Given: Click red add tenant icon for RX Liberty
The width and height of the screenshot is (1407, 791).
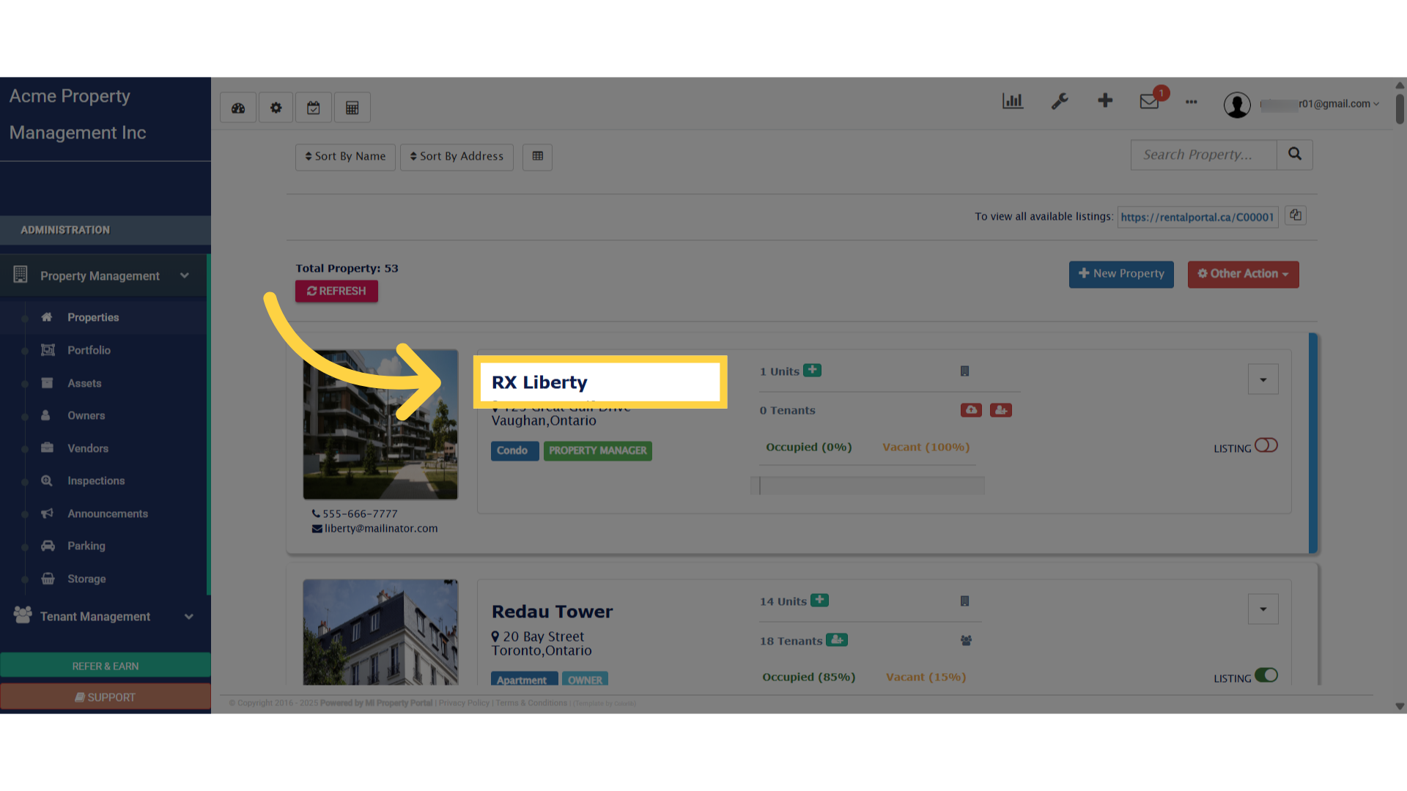Looking at the screenshot, I should [x=1000, y=410].
